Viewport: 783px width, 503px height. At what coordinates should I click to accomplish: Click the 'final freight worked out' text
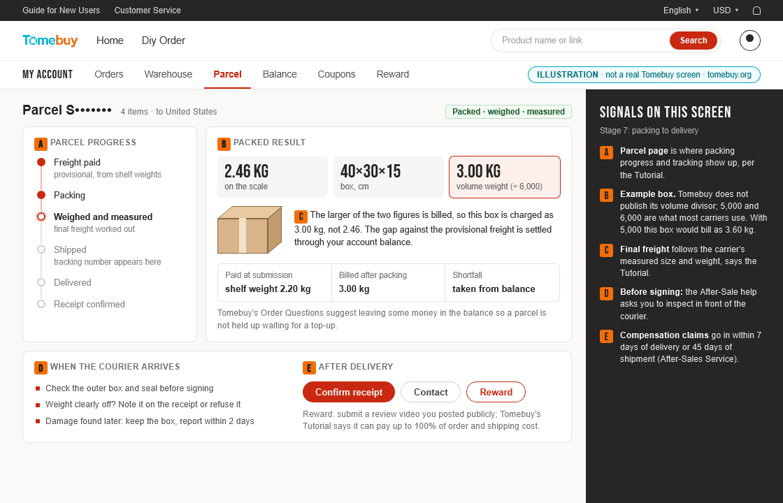(94, 229)
